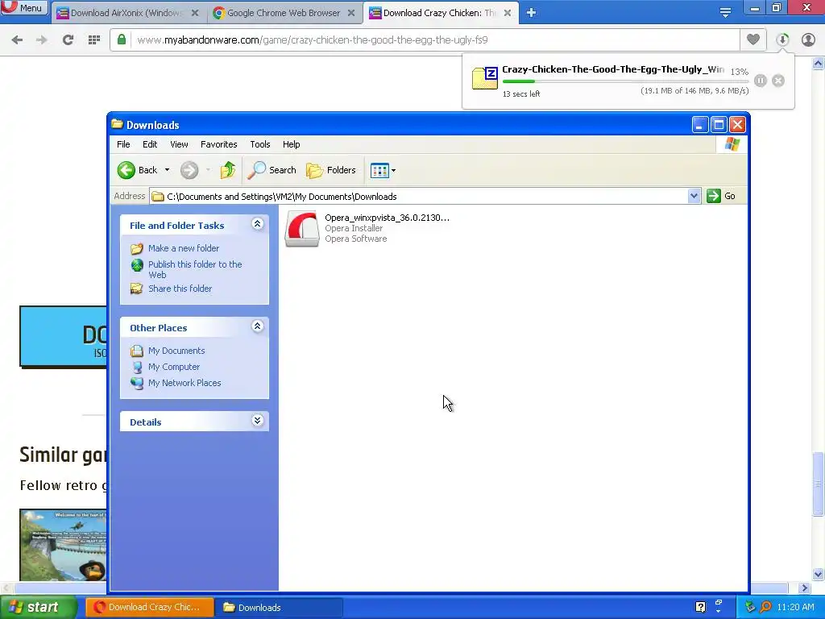Viewport: 825px width, 619px height.
Task: Click the Crazy Chicken zip file icon
Action: [484, 78]
